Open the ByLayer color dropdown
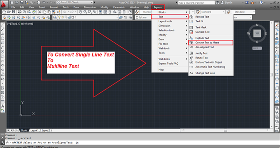The image size is (280, 148). coord(143,17)
